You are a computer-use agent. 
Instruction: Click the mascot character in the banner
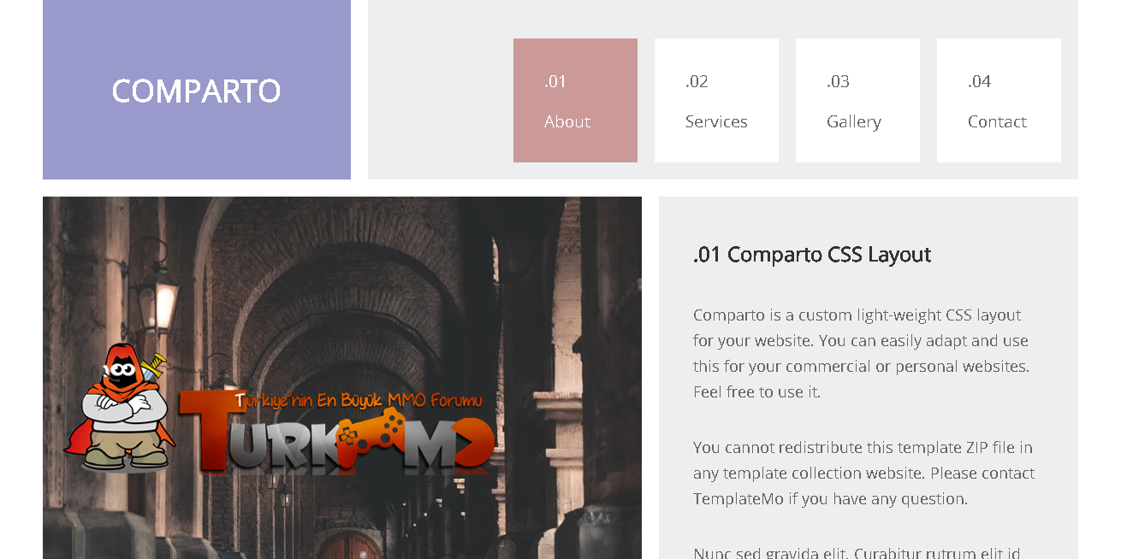120,408
